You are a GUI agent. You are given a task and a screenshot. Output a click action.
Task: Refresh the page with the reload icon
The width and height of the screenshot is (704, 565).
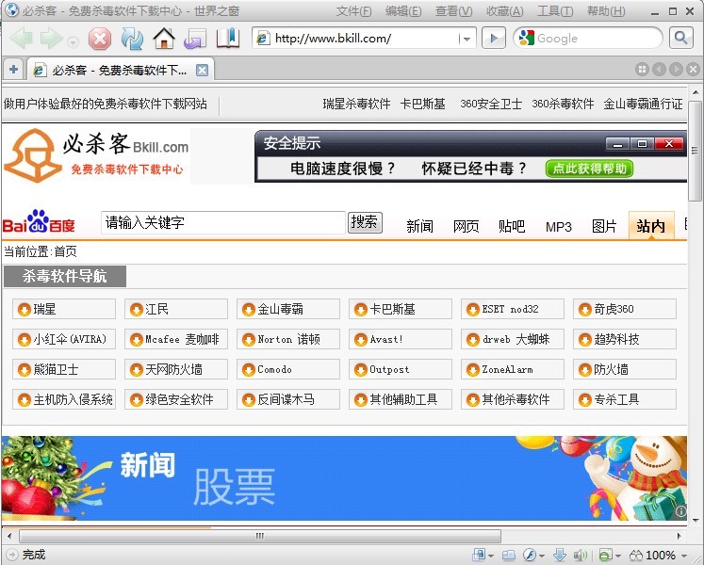[x=132, y=39]
